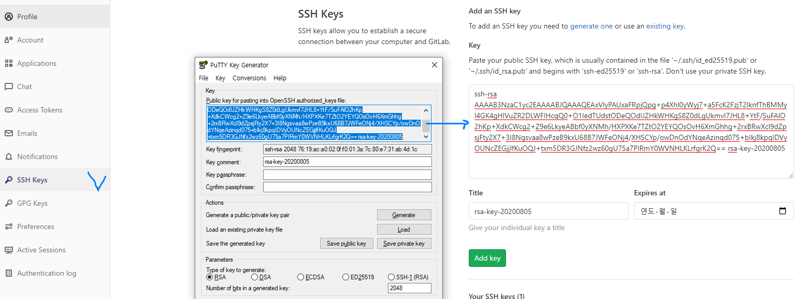Go to Account settings
The width and height of the screenshot is (808, 299).
coord(55,40)
